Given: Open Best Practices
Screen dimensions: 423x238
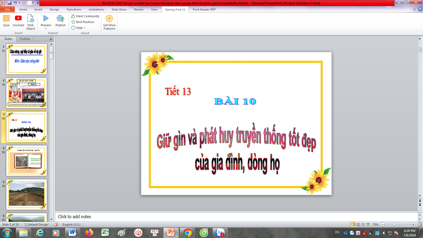Looking at the screenshot, I should click(83, 22).
